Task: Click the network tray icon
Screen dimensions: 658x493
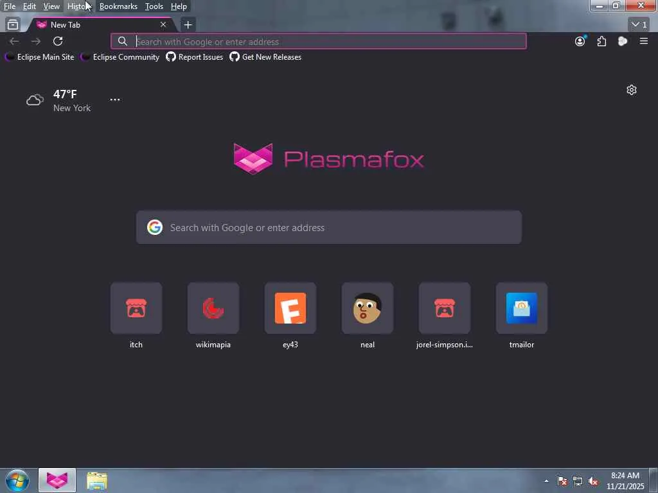Action: pos(578,481)
